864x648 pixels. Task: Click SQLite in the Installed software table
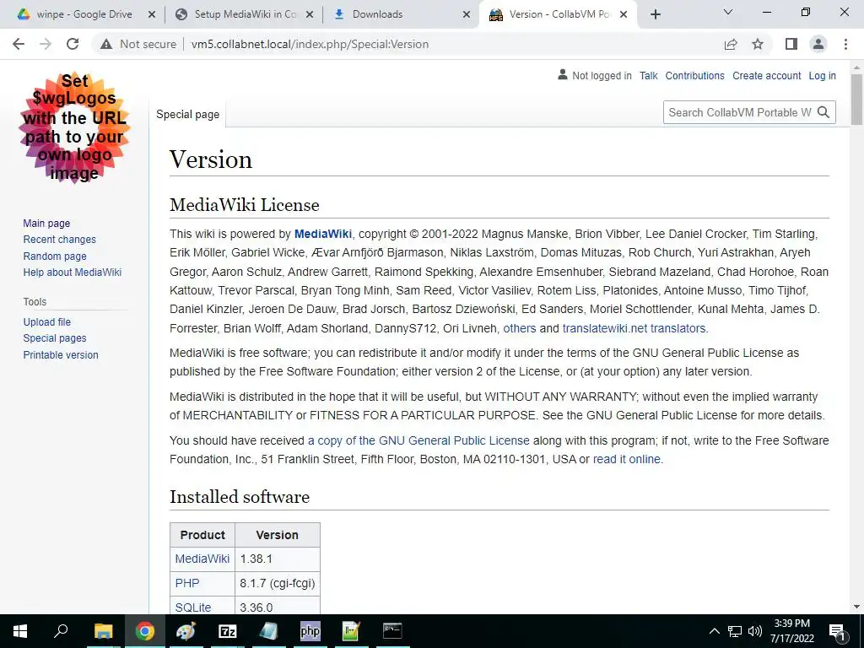[193, 607]
